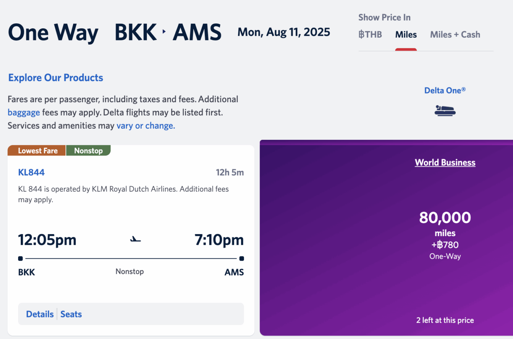Click the 2 left at this price notice

pos(445,320)
